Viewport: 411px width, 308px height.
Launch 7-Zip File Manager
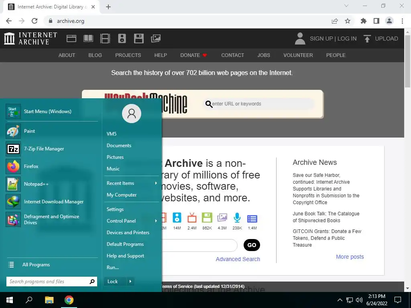(x=52, y=149)
